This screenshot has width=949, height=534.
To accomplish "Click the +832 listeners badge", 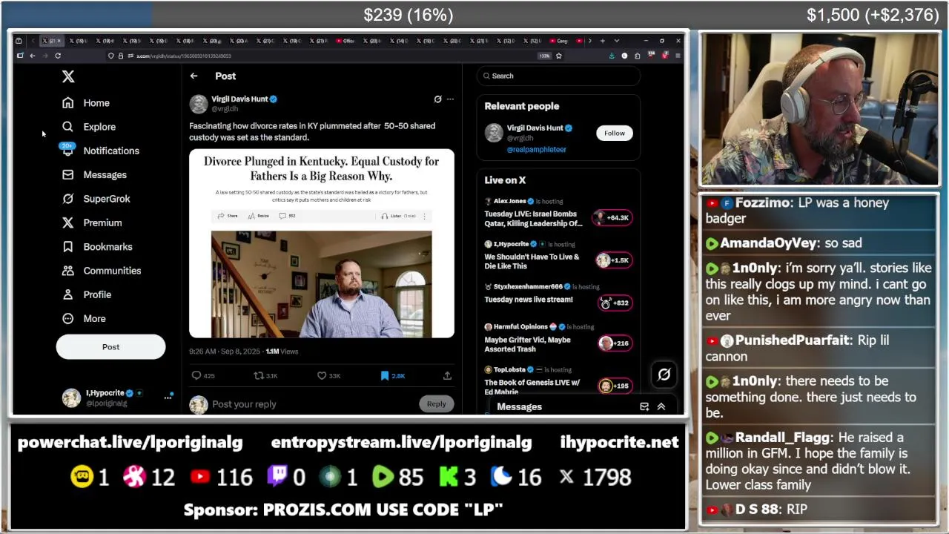I will (615, 303).
